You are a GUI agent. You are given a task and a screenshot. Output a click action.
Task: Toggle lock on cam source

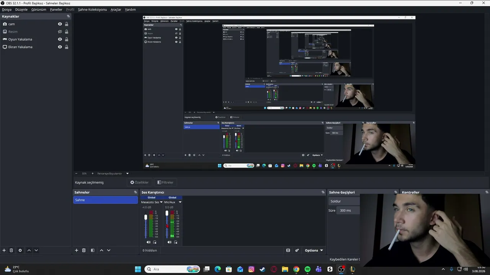pyautogui.click(x=67, y=24)
